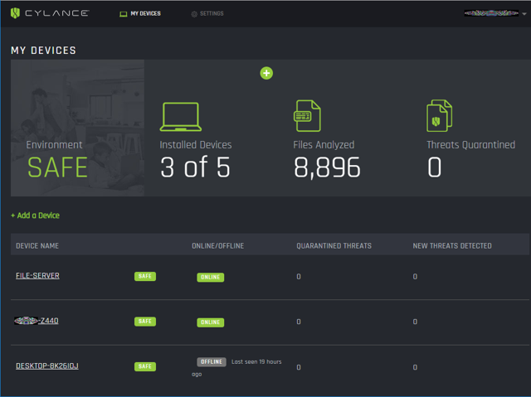The width and height of the screenshot is (531, 397).
Task: Click the SAFE badge for DESKTOP-8K26IOJ
Action: (145, 366)
